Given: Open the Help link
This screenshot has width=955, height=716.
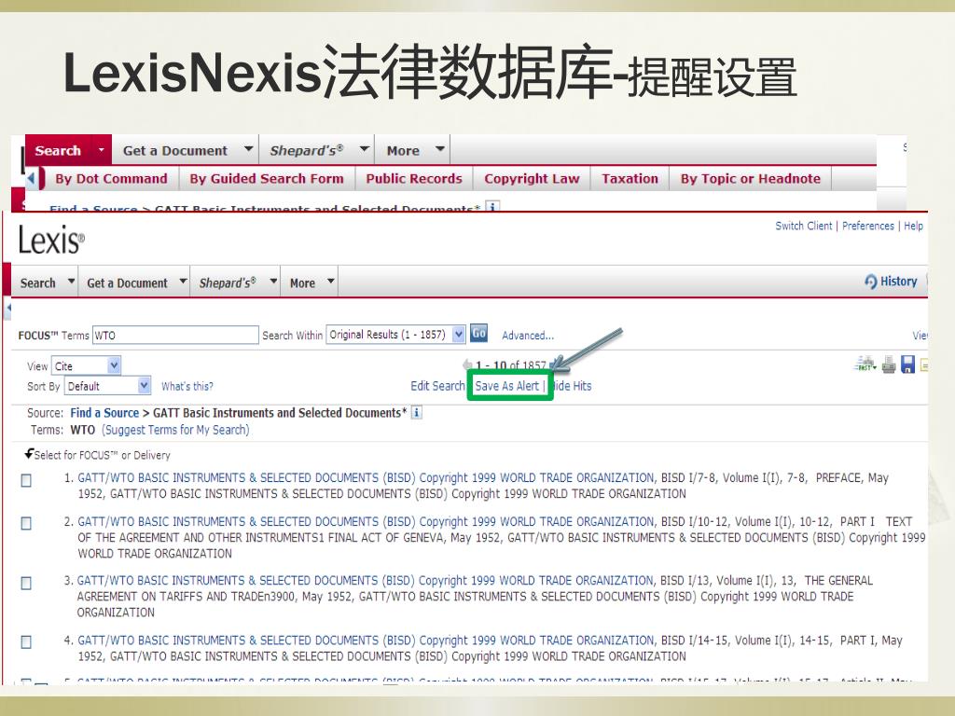Looking at the screenshot, I should coord(913,226).
